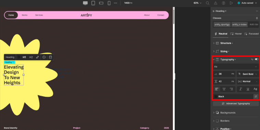Align text right

pos(231,89)
